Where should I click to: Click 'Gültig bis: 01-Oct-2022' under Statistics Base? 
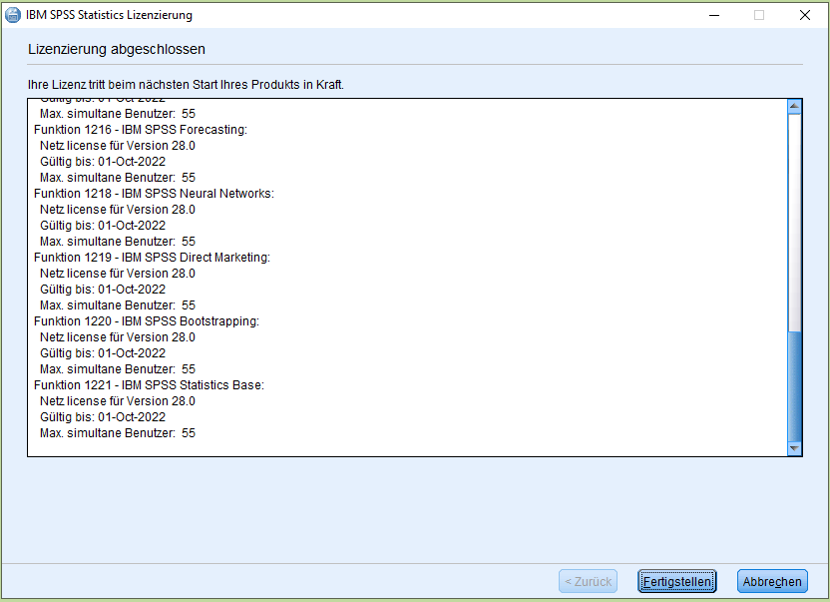tap(103, 417)
